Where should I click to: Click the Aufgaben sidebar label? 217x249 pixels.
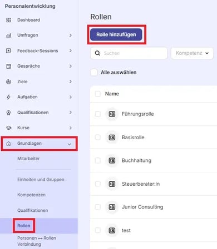(x=27, y=97)
